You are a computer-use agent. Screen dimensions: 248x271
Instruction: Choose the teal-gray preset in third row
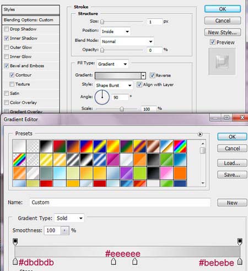pyautogui.click(x=46, y=173)
